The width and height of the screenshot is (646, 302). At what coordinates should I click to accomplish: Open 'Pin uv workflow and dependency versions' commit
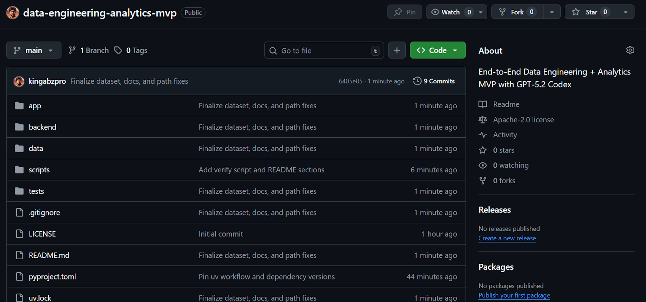[266, 277]
